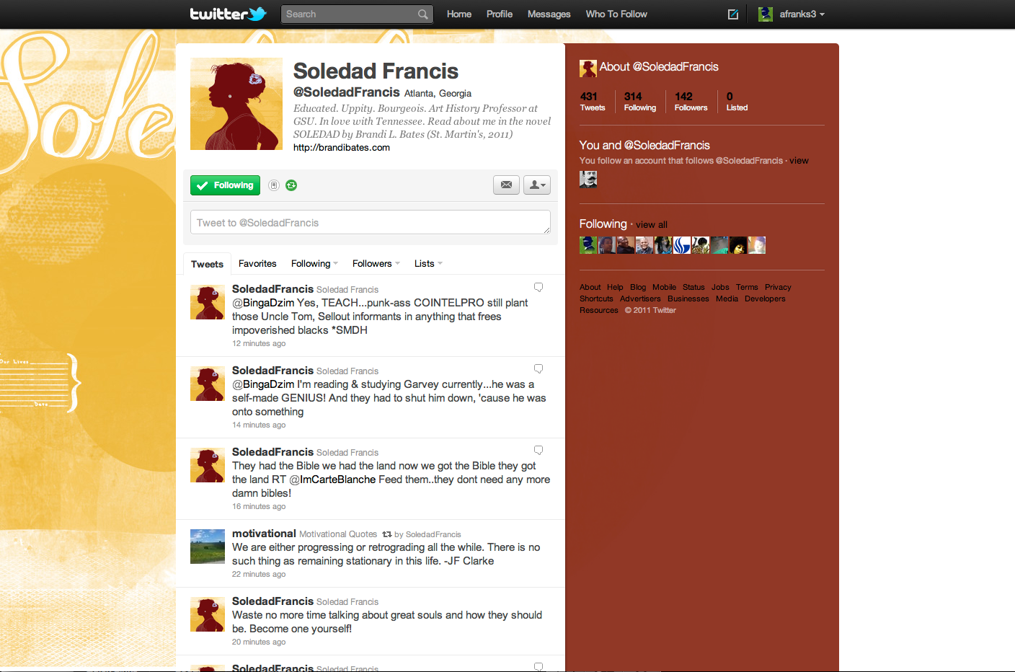1015x672 pixels.
Task: Expand the Lists tab dropdown
Action: click(428, 264)
